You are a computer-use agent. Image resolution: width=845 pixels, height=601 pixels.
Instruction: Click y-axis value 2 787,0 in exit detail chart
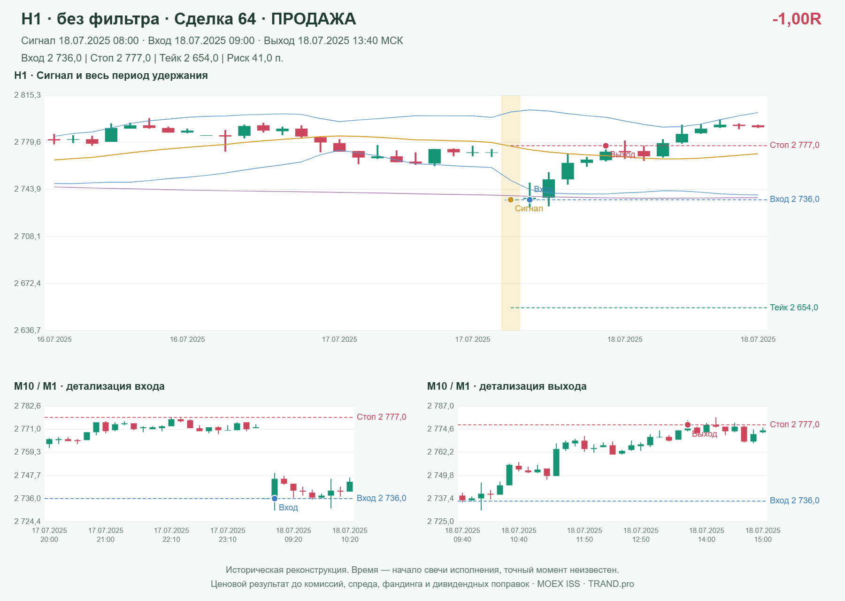[x=440, y=406]
